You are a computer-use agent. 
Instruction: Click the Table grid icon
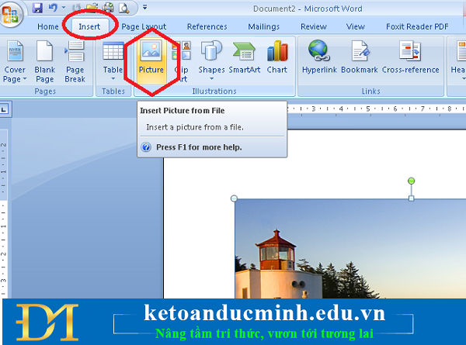(x=113, y=50)
